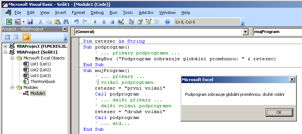Viewport: 302px width, 134px height.
Task: Open the Run menu
Action: point(113,12)
